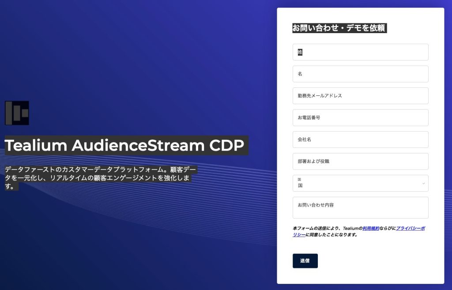Open the 利用規約 terms link
Screen dimensions: 452x290
pos(371,229)
